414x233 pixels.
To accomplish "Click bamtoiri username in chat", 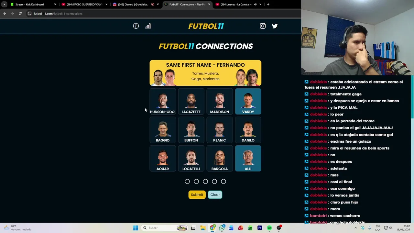I will click(319, 216).
